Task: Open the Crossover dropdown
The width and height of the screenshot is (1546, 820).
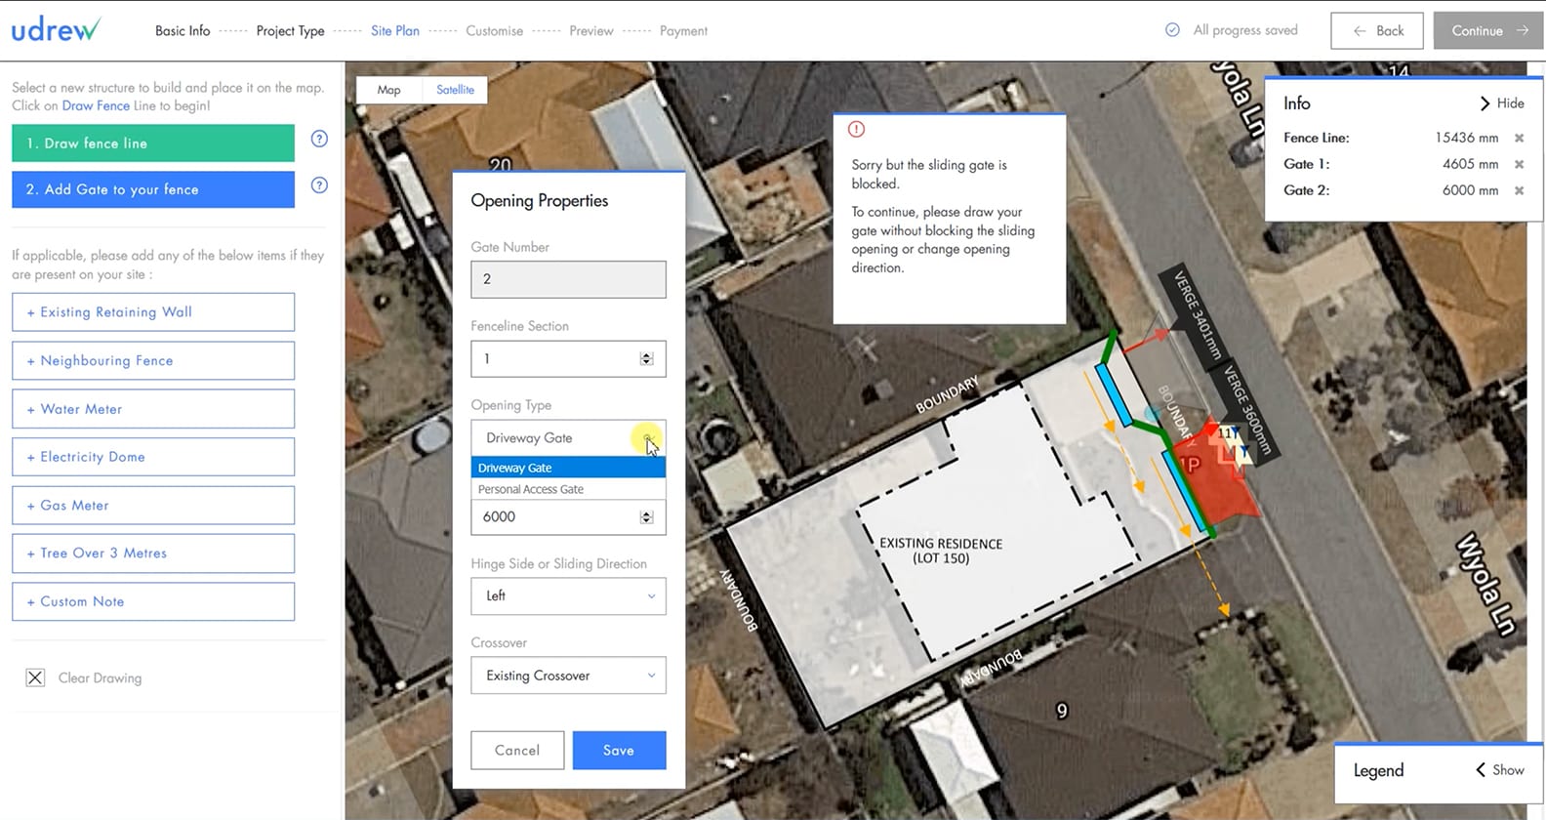Action: pyautogui.click(x=568, y=676)
